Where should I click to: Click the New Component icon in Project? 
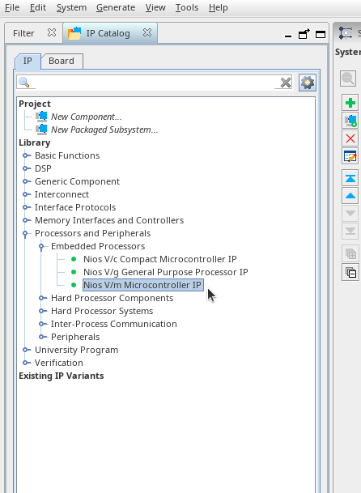pyautogui.click(x=41, y=117)
